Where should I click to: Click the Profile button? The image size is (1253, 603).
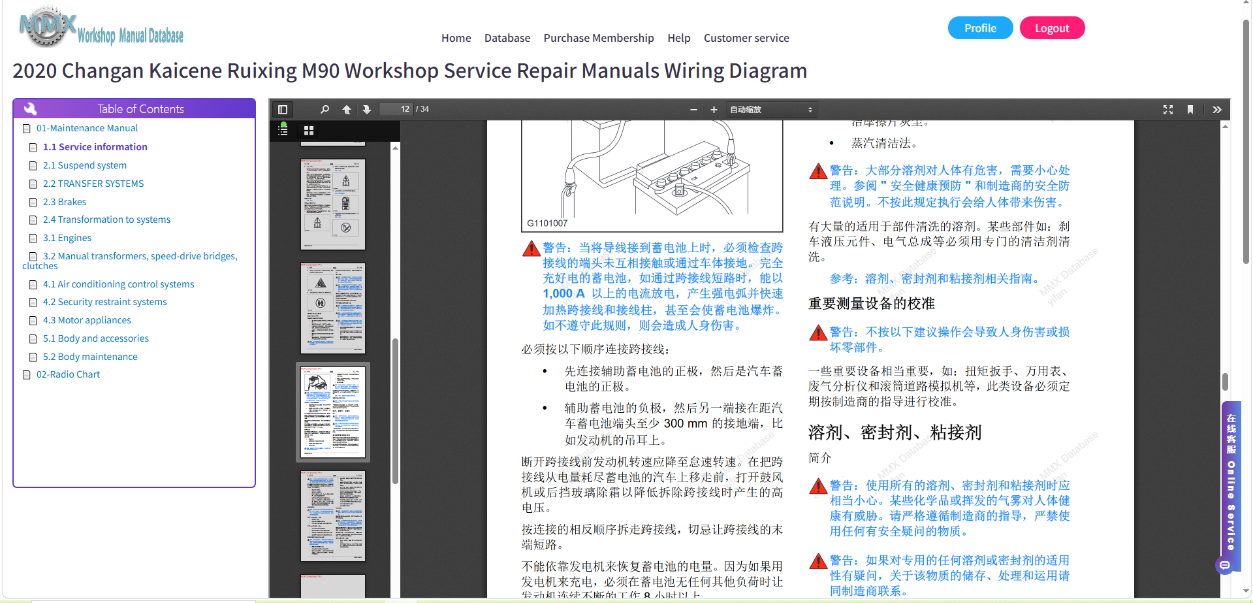980,28
